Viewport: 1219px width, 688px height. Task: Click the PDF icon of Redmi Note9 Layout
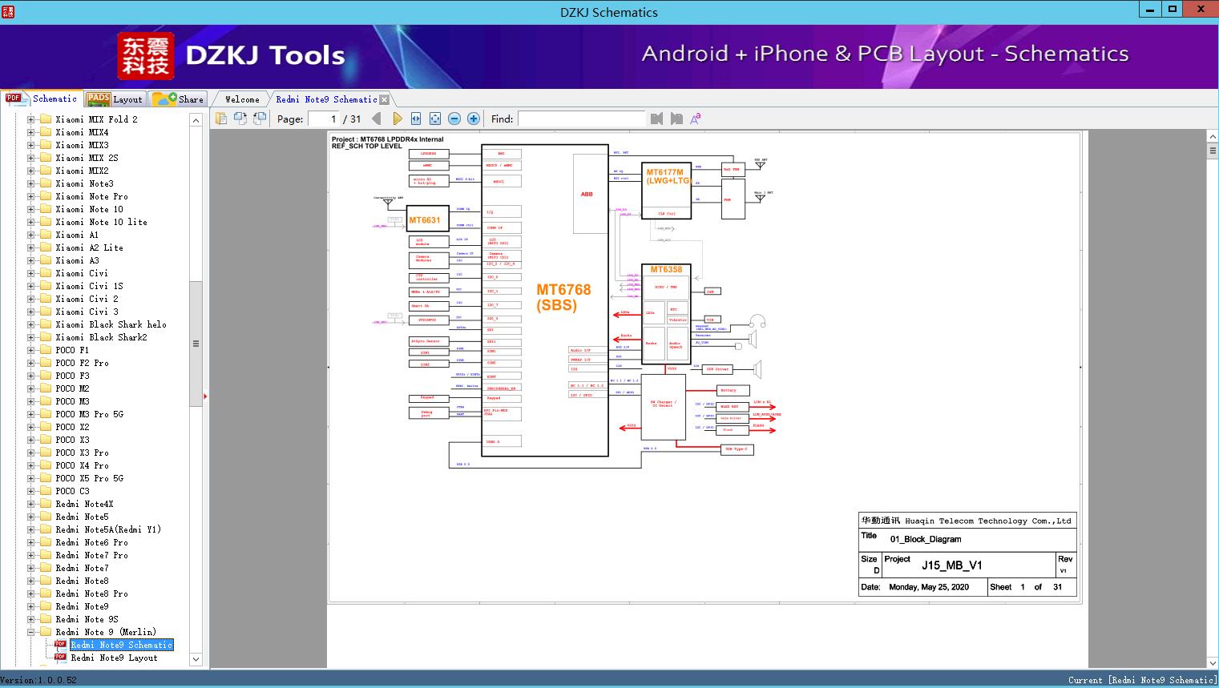(60, 657)
